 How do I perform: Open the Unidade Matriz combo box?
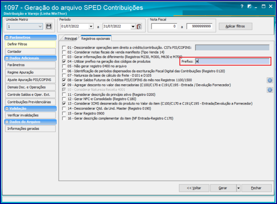click(x=25, y=26)
